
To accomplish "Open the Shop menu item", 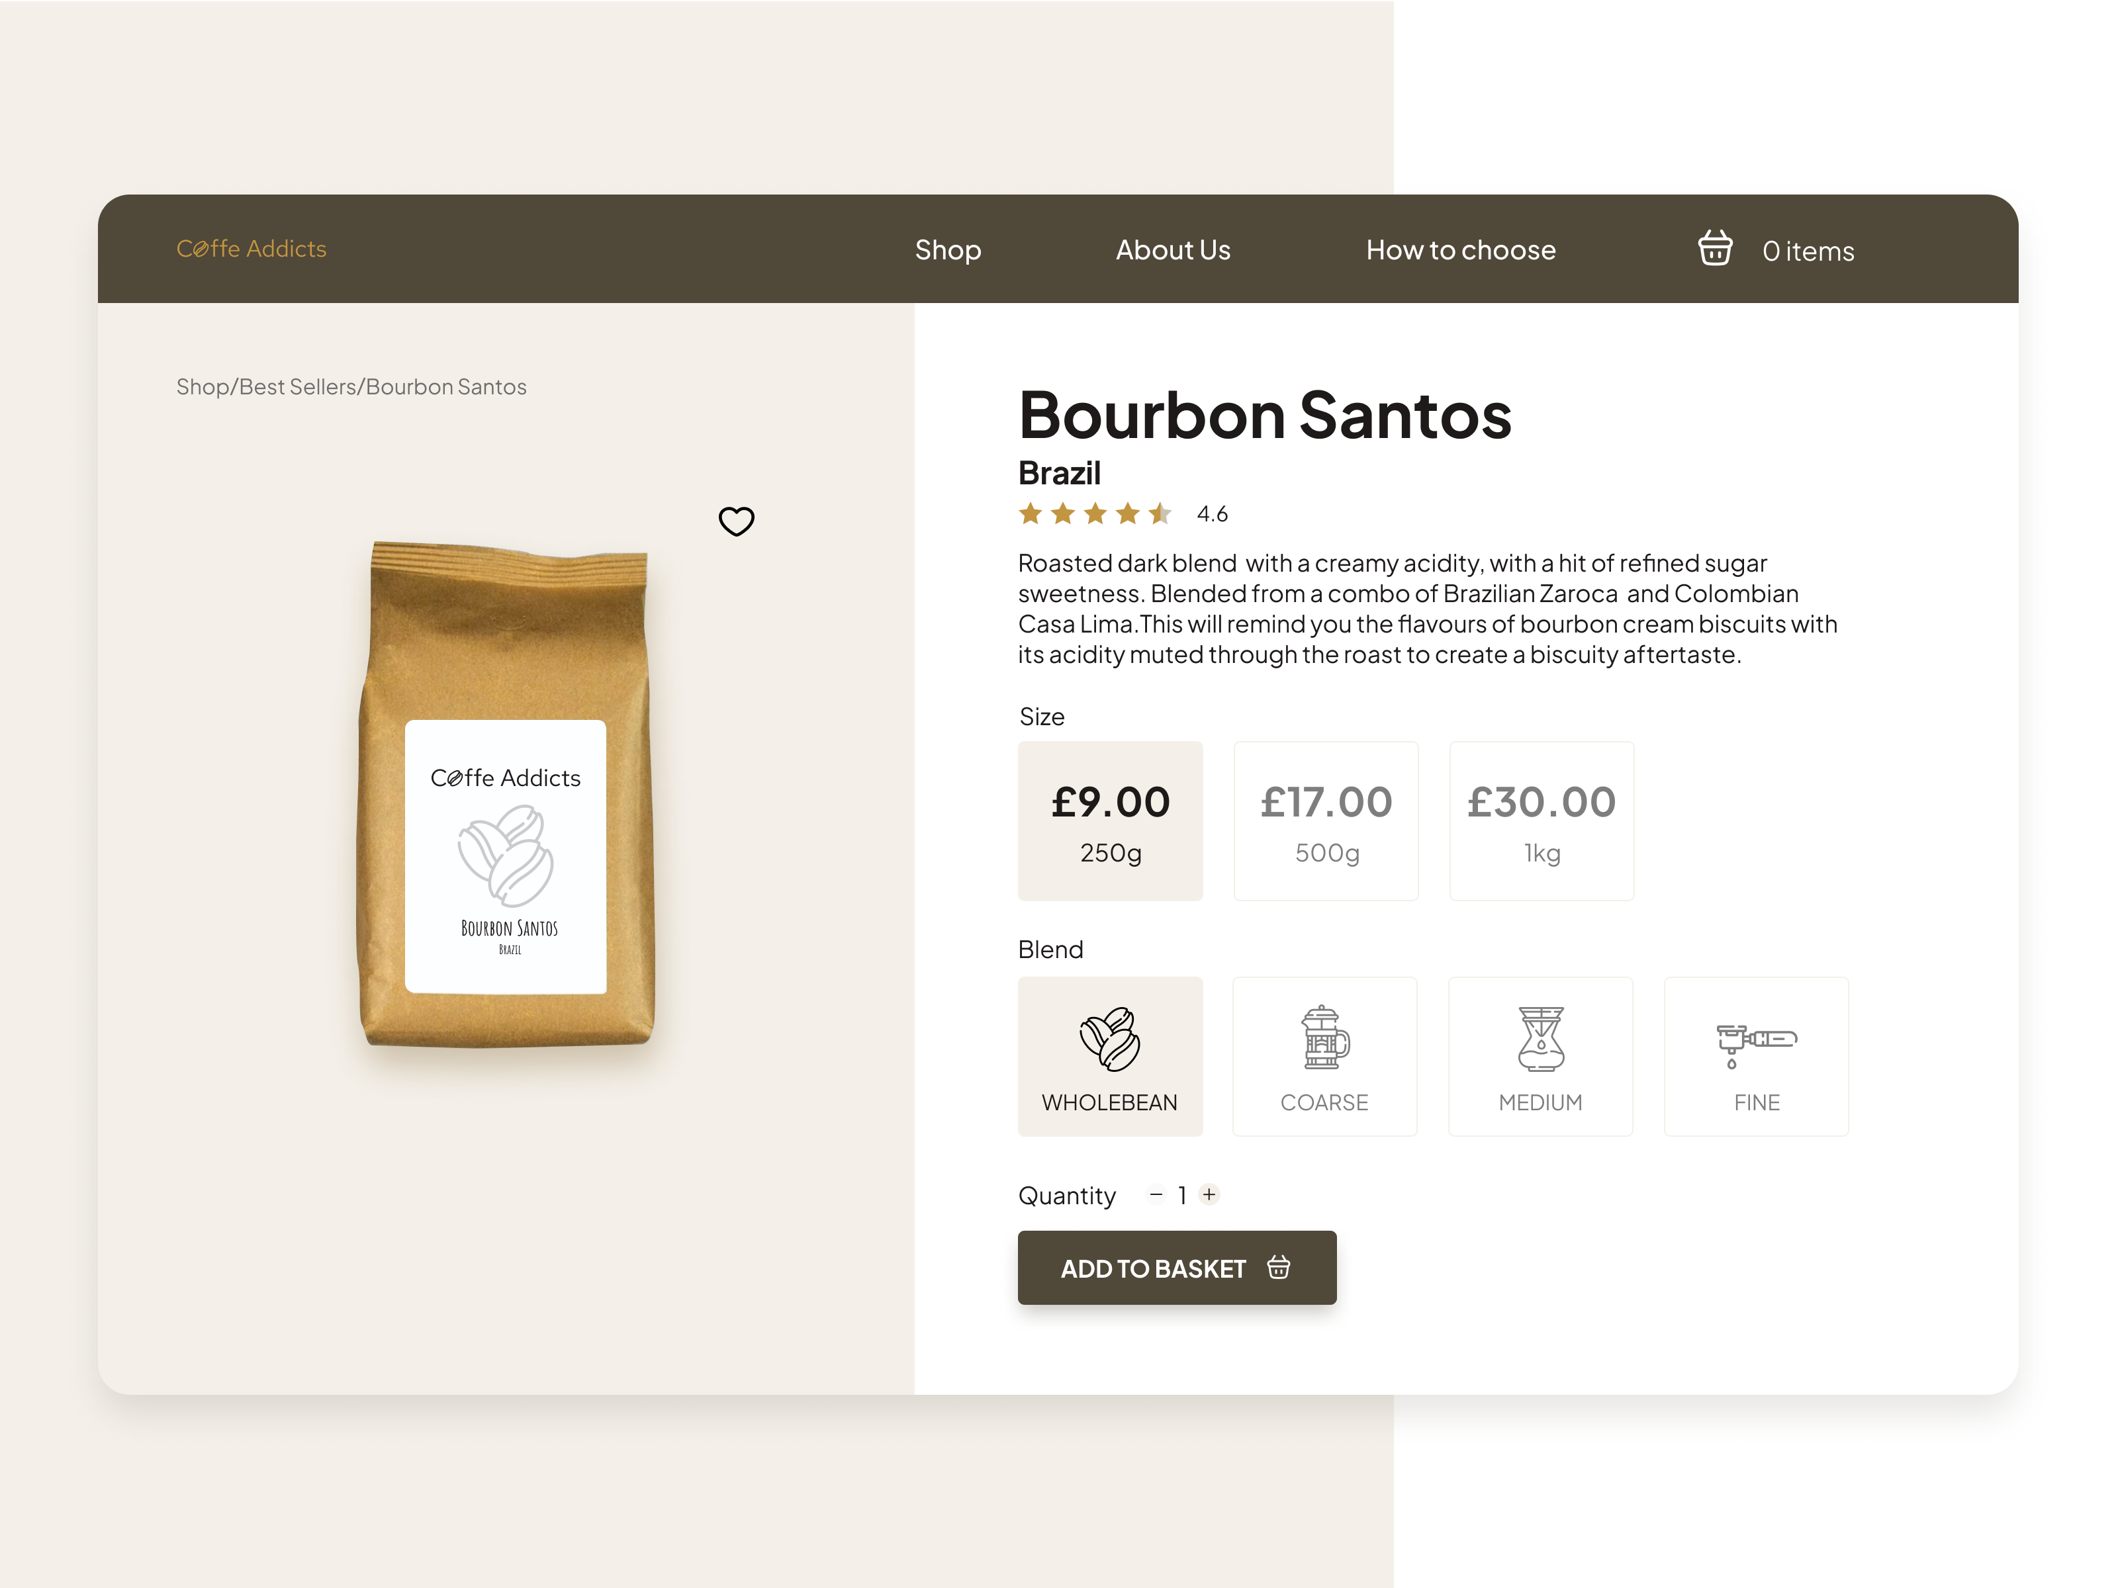I will click(948, 250).
